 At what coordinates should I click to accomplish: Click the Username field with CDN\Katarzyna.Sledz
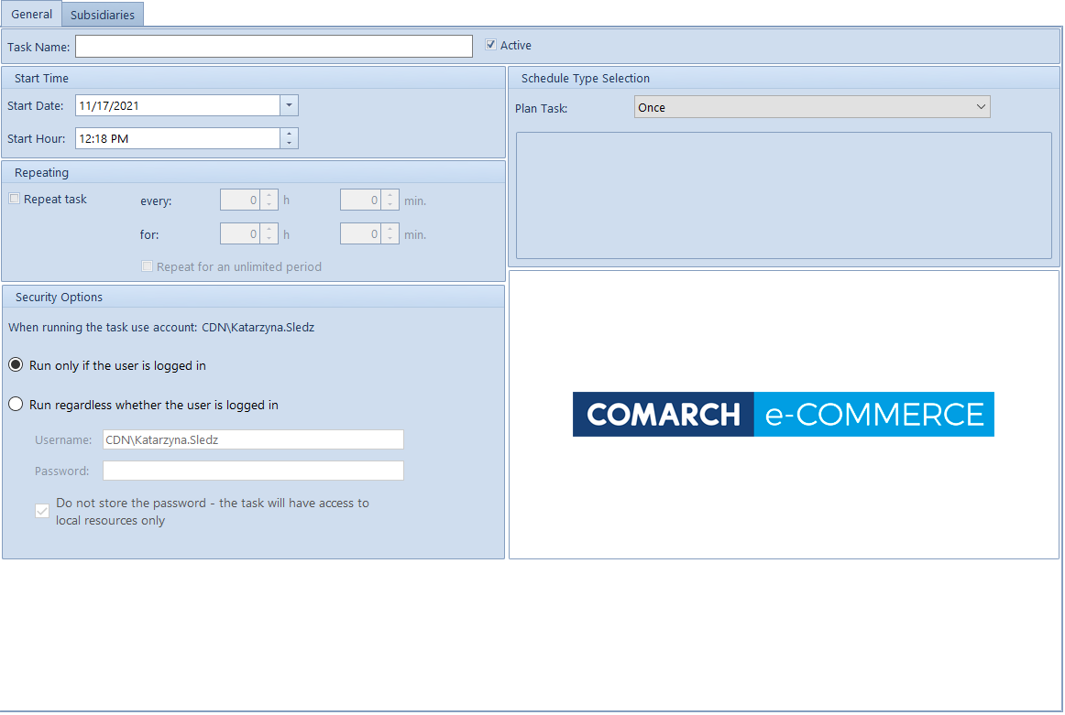(253, 439)
